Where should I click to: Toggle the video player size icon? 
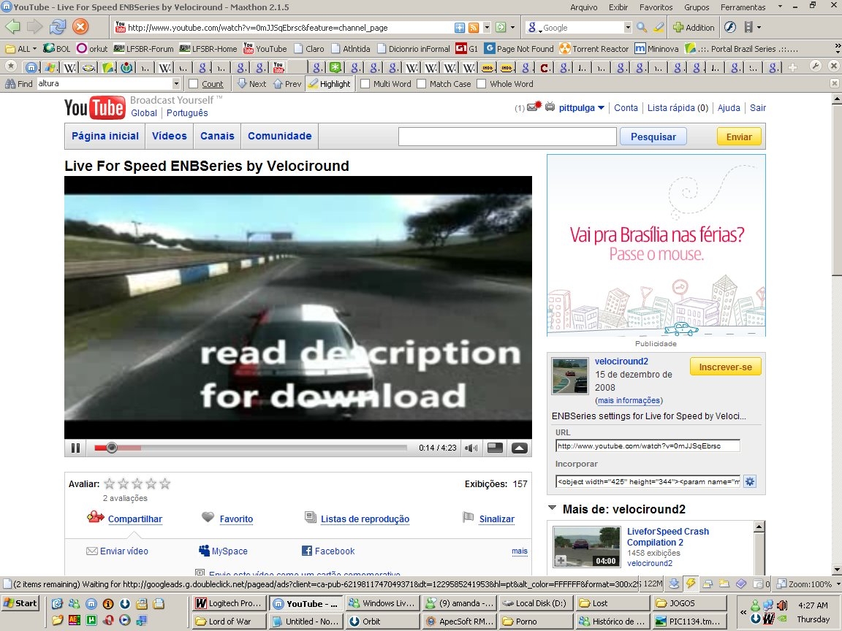tap(495, 448)
